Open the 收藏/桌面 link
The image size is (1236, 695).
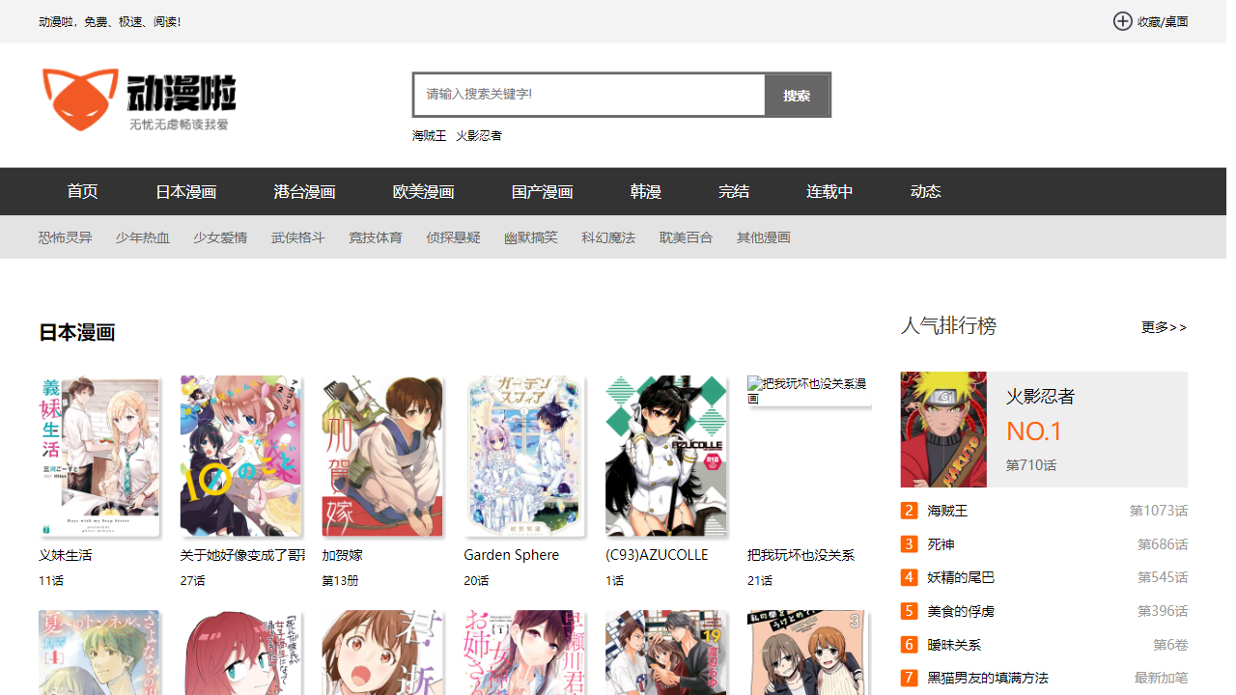[x=1163, y=21]
